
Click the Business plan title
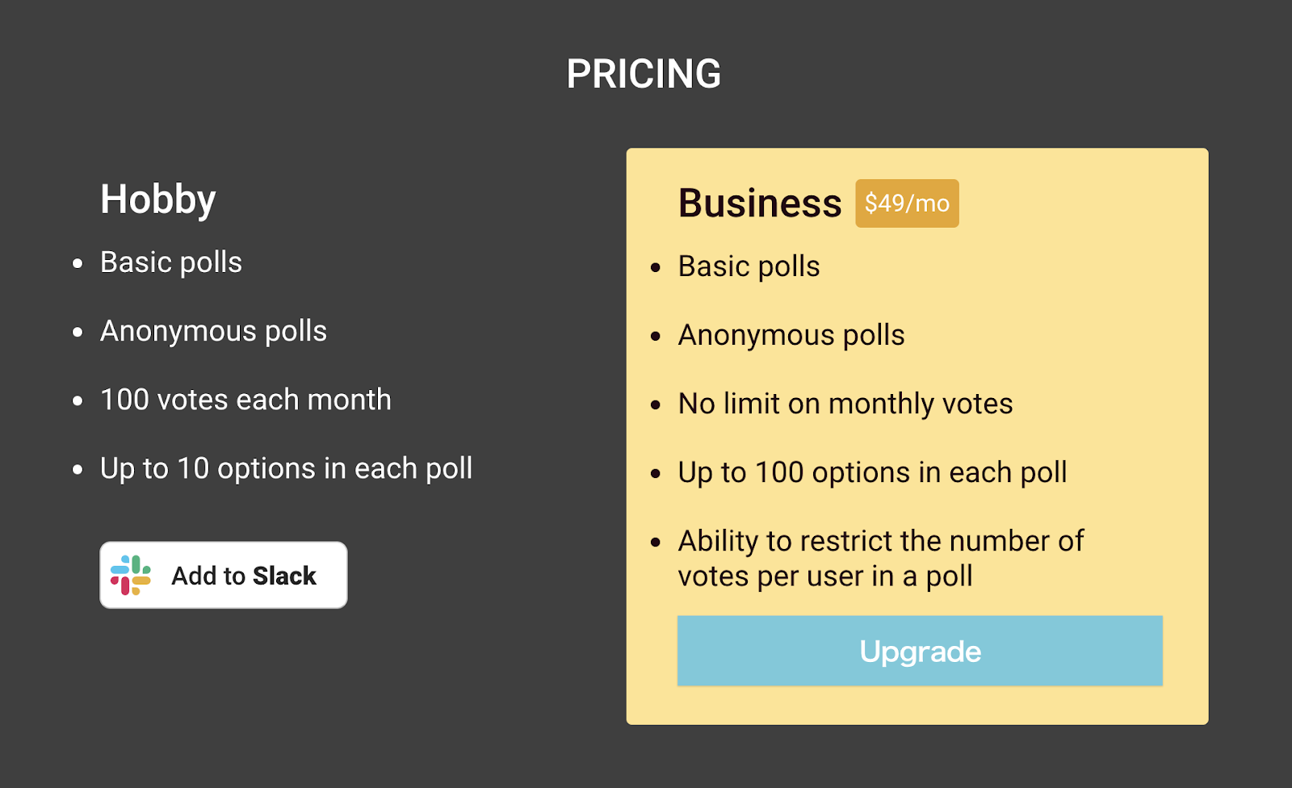pyautogui.click(x=759, y=203)
